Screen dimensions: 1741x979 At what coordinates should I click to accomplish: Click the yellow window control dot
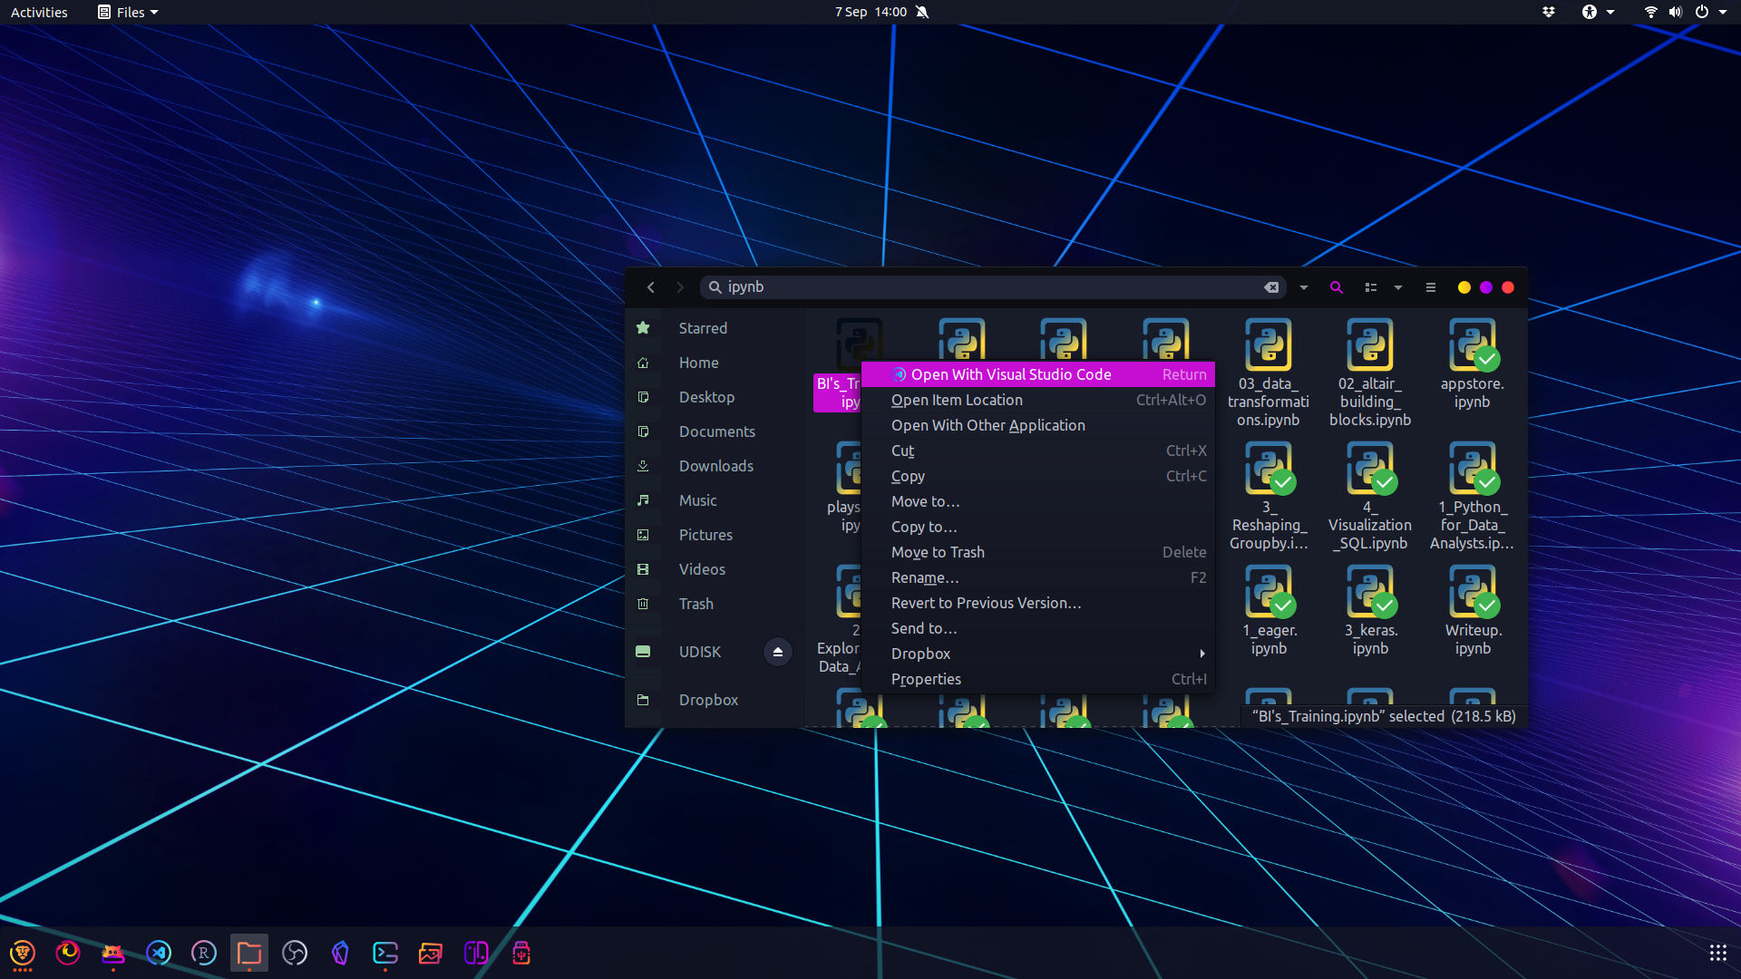(x=1464, y=287)
